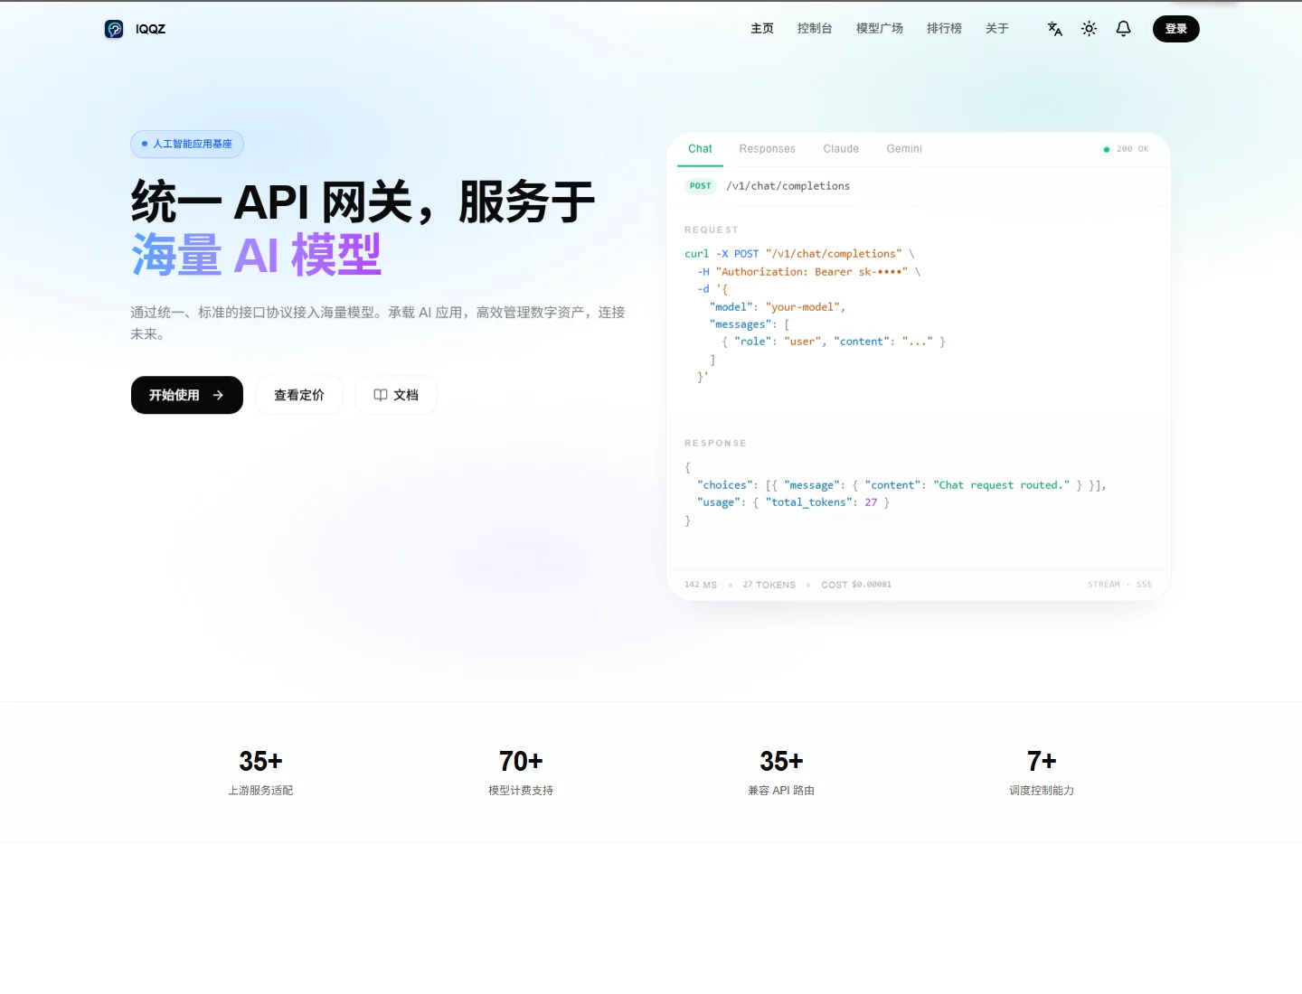Click the 70+ 模型计费支持 statistic
The image size is (1302, 994).
[521, 774]
